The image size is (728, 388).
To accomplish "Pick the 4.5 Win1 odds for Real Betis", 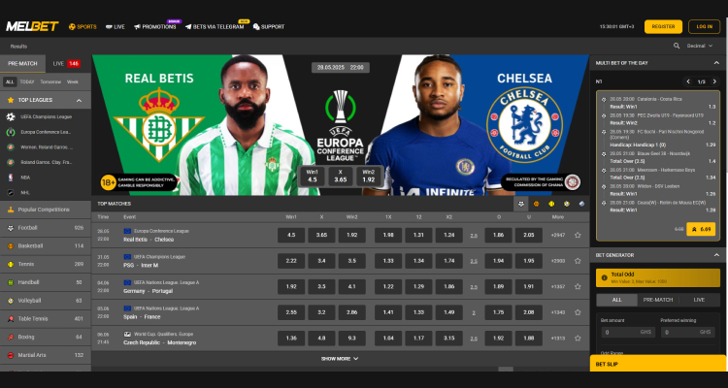I will [x=291, y=236].
